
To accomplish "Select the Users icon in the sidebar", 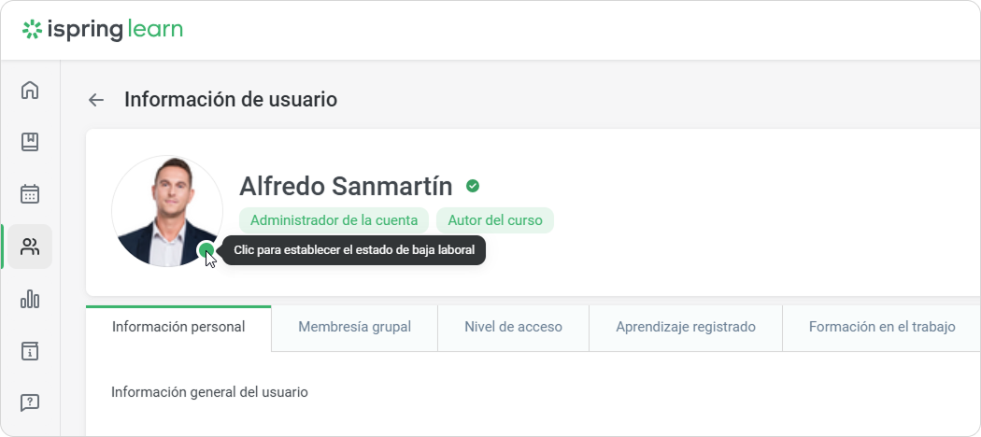I will click(x=30, y=247).
